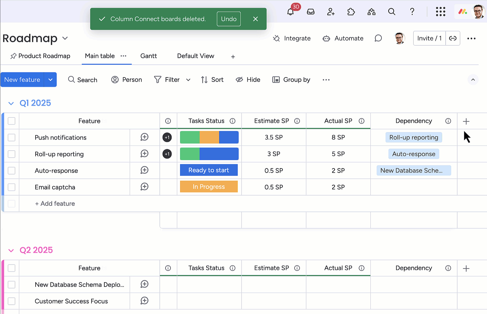
Task: Click the In Progress status for Email captcha
Action: pyautogui.click(x=209, y=187)
